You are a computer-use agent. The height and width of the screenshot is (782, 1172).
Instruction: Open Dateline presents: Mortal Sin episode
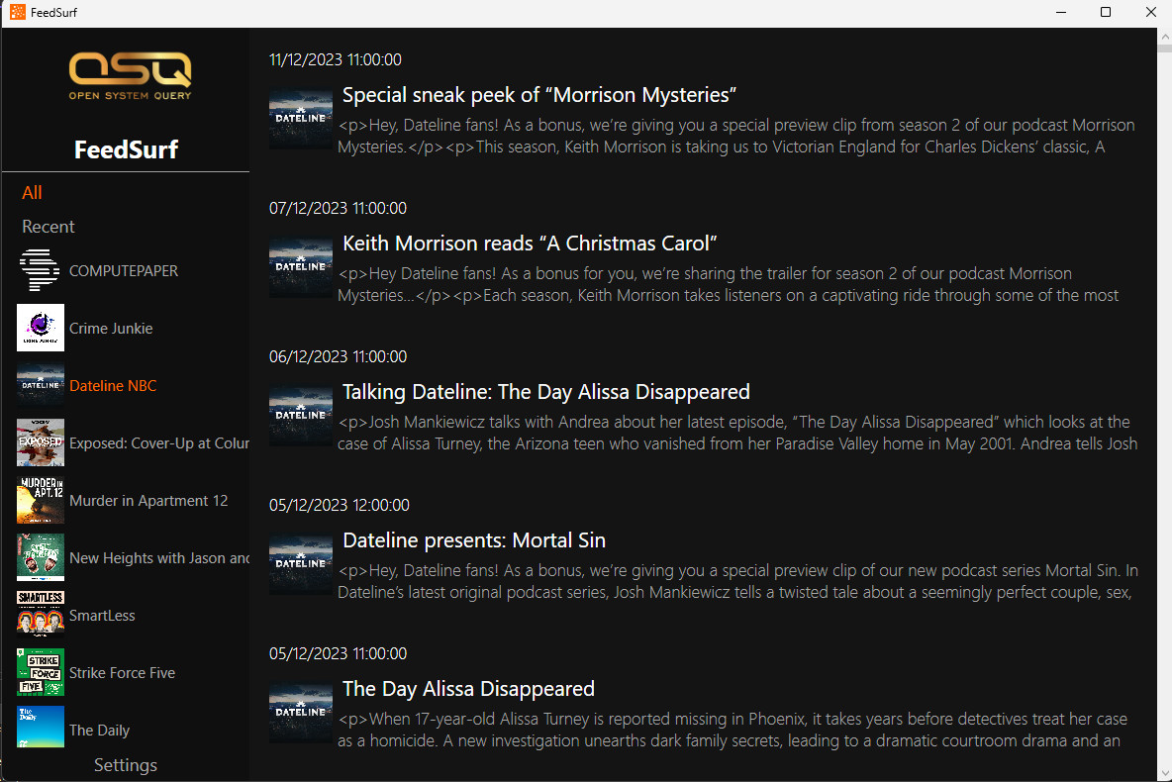(x=474, y=540)
